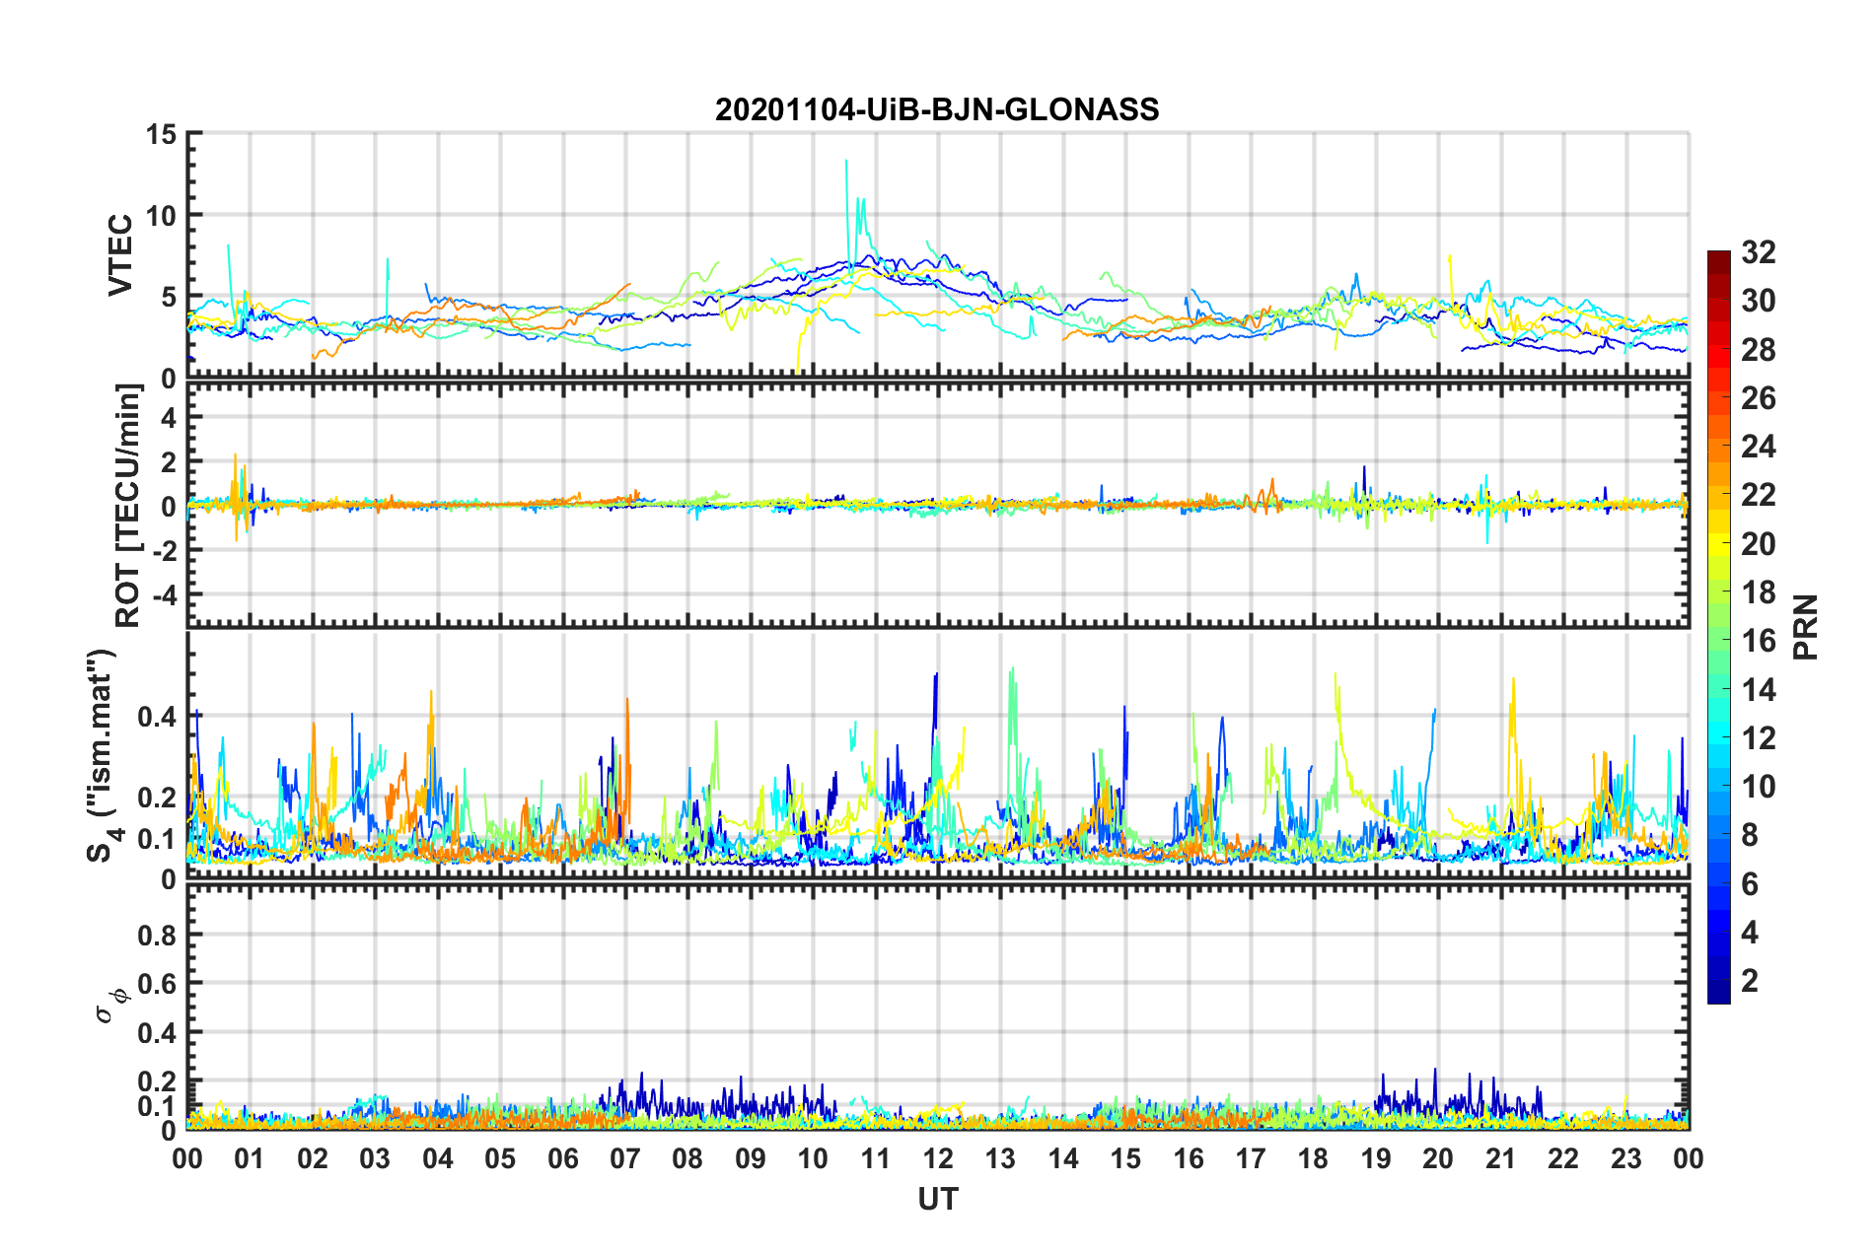Image resolution: width=1876 pixels, height=1254 pixels.
Task: Click VTEC axis tick value 10
Action: tap(160, 215)
